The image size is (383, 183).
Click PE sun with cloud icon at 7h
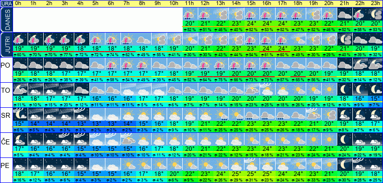click(x=128, y=164)
